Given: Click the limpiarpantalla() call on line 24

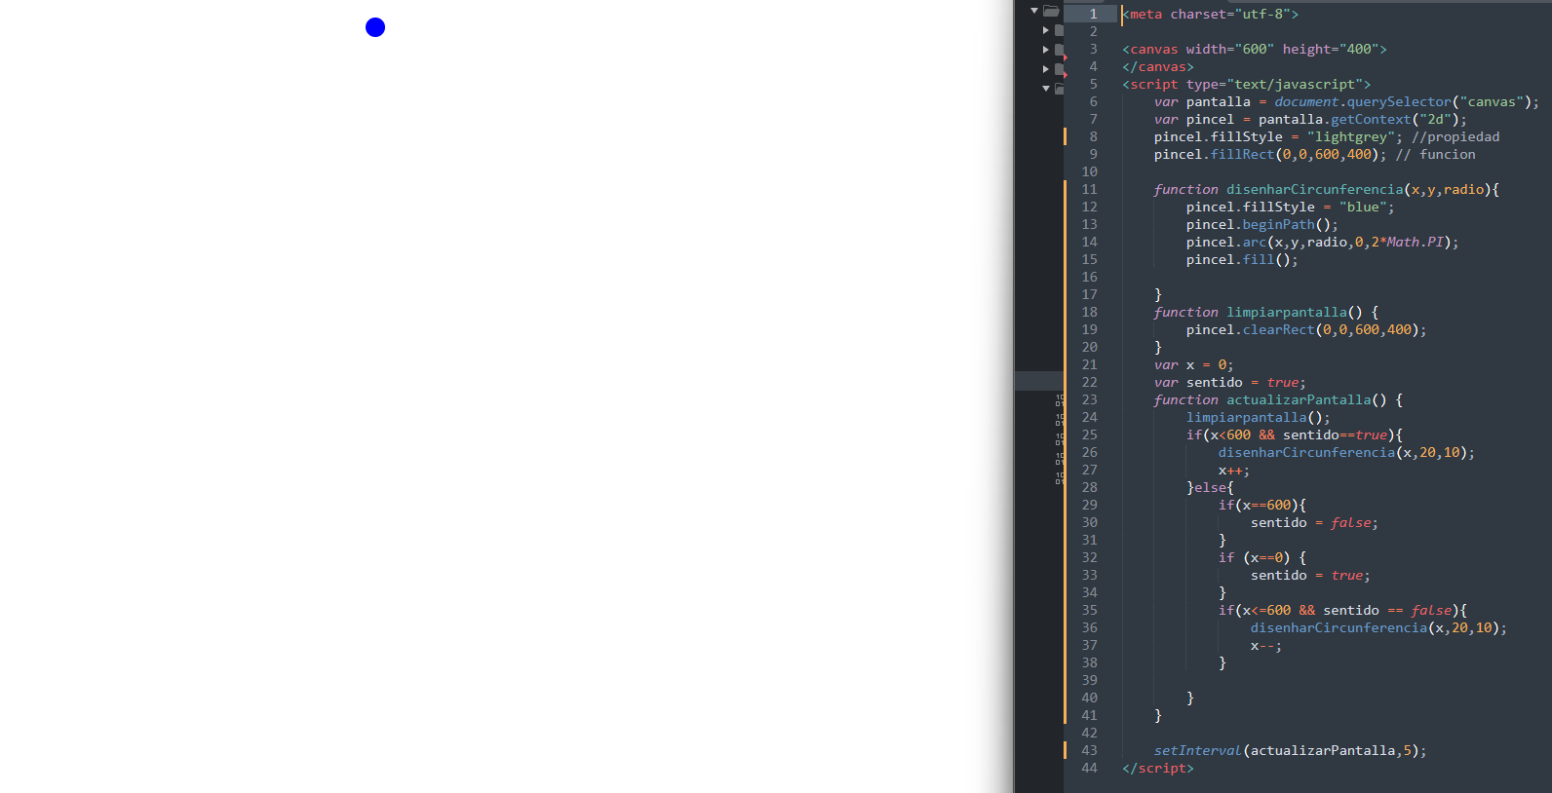Looking at the screenshot, I should pyautogui.click(x=1259, y=418).
